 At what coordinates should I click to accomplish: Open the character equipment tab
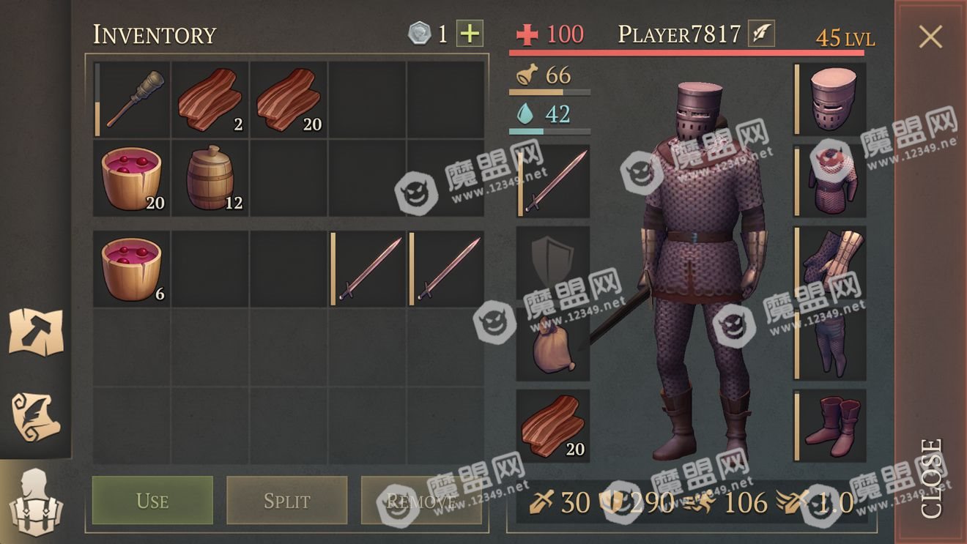tap(36, 502)
